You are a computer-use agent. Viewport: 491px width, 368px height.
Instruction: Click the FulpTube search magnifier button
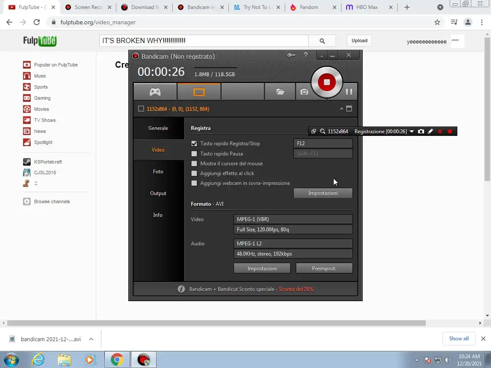click(322, 41)
